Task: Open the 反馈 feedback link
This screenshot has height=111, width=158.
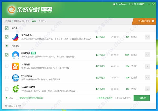Action: (x=132, y=4)
